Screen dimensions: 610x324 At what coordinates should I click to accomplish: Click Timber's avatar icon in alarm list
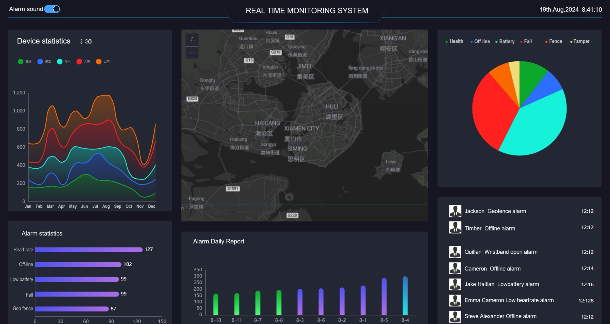coord(455,227)
